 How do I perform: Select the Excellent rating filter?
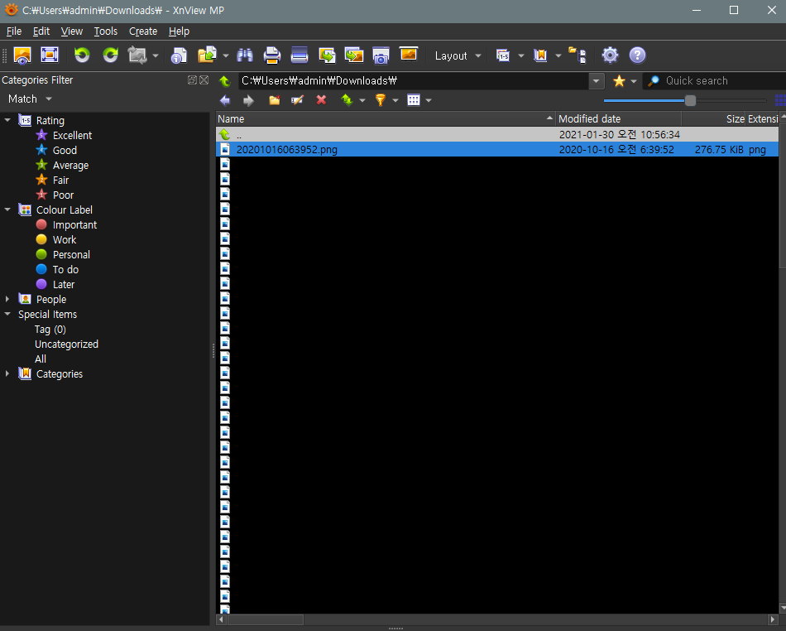coord(72,136)
